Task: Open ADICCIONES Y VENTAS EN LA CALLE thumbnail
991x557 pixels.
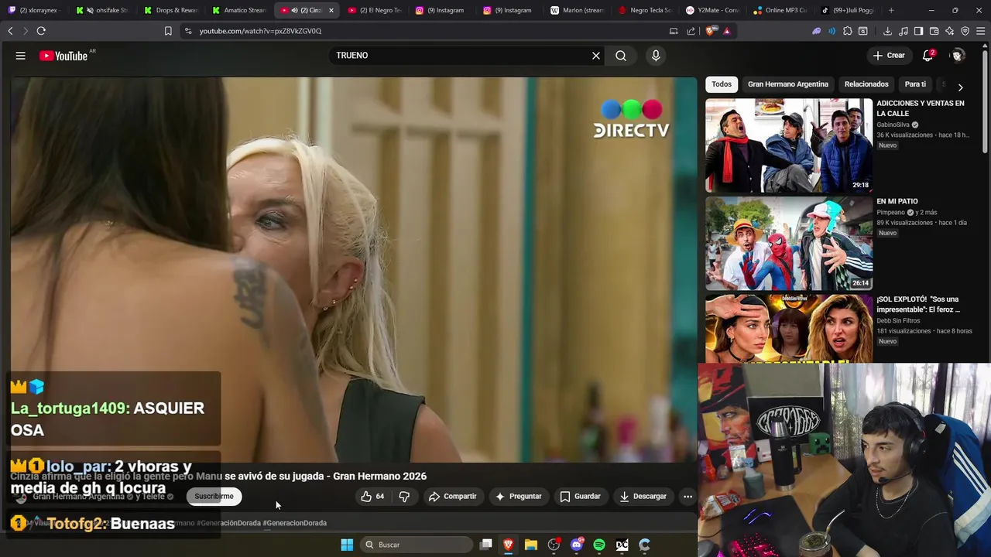Action: (x=789, y=145)
